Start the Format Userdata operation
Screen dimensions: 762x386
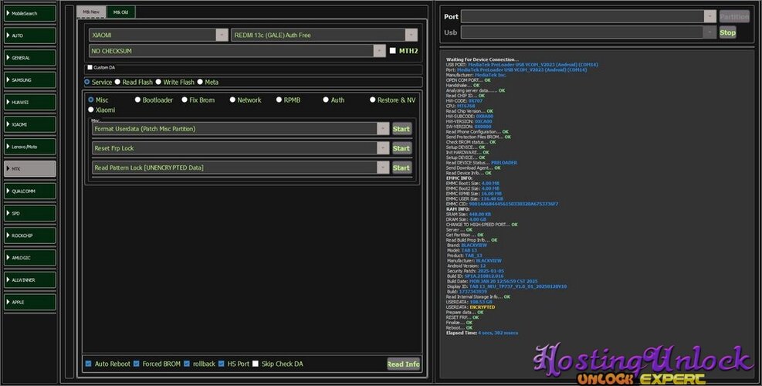(x=401, y=129)
